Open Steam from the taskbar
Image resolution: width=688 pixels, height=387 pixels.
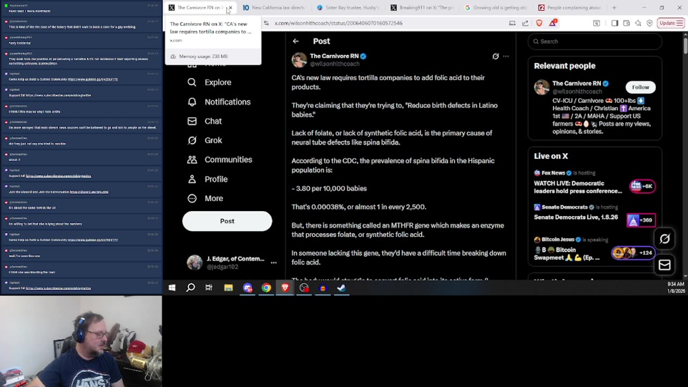coord(341,288)
